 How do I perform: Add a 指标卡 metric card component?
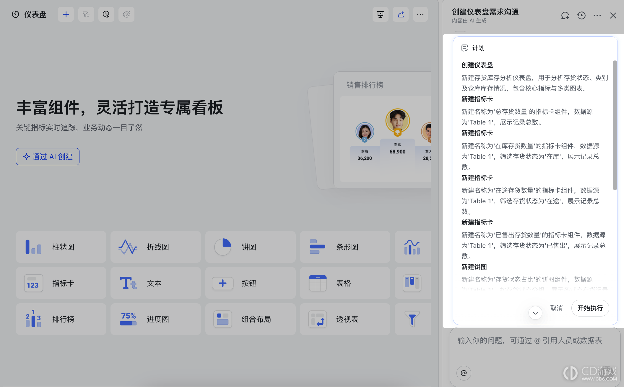[61, 283]
